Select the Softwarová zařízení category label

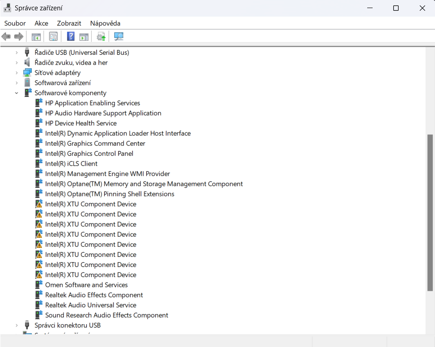pos(62,83)
